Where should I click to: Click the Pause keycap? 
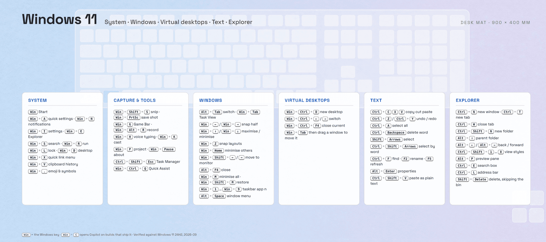(169, 149)
